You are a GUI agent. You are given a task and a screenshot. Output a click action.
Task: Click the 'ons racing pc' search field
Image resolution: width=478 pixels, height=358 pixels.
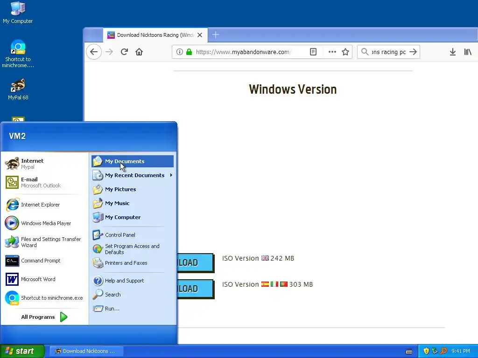(x=388, y=52)
